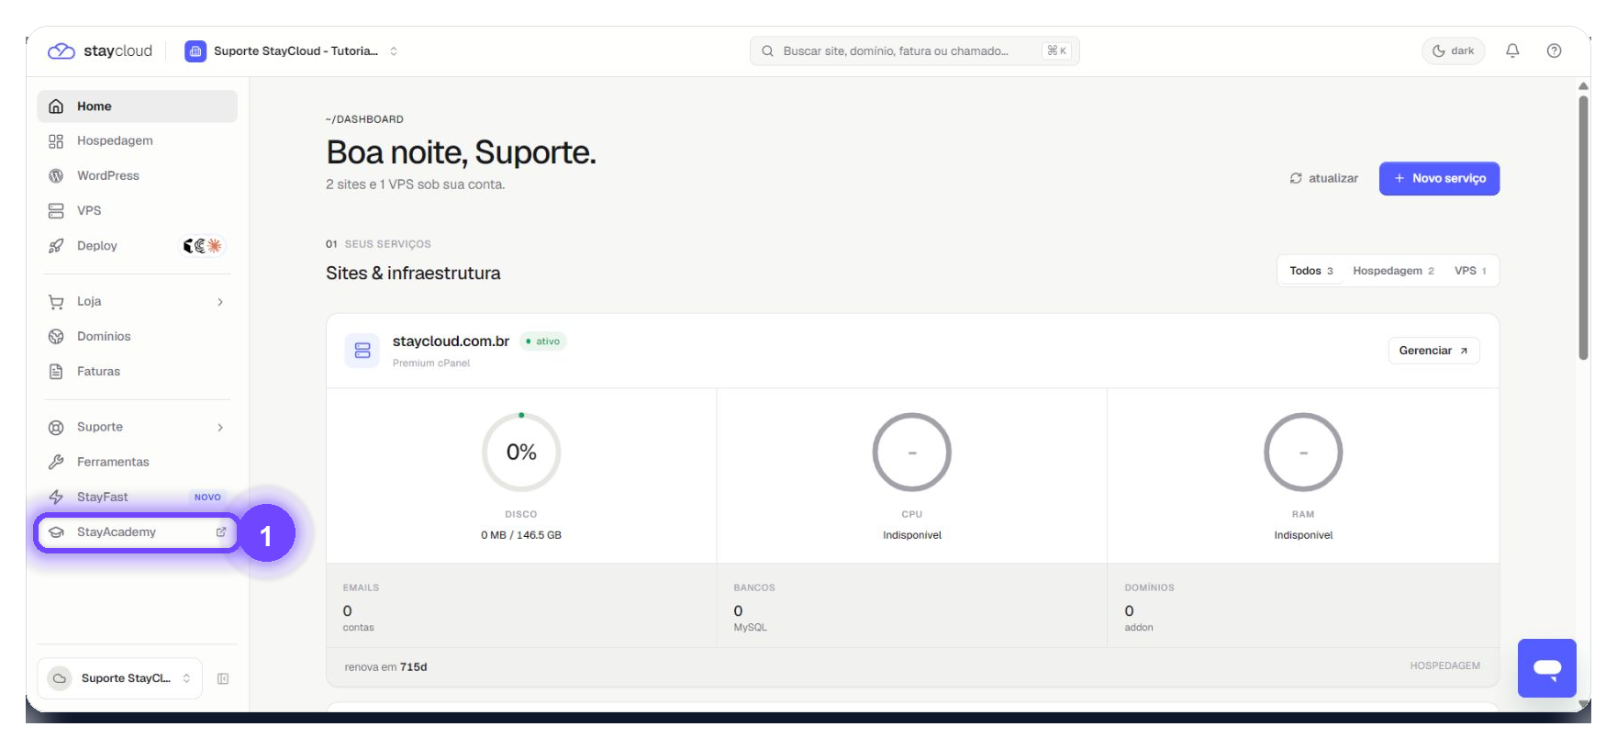Click the Novo serviço button
Viewport: 1617px width, 749px height.
[x=1439, y=178]
